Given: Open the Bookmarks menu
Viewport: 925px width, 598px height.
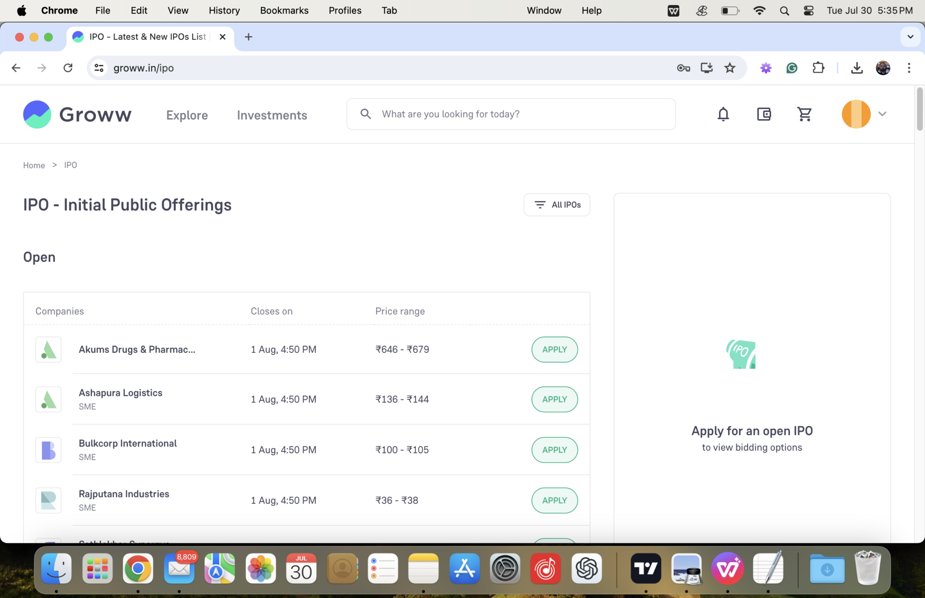Looking at the screenshot, I should (284, 10).
